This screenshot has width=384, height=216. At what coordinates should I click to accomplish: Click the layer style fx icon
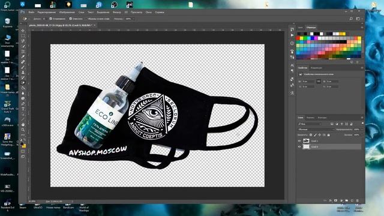click(x=331, y=200)
